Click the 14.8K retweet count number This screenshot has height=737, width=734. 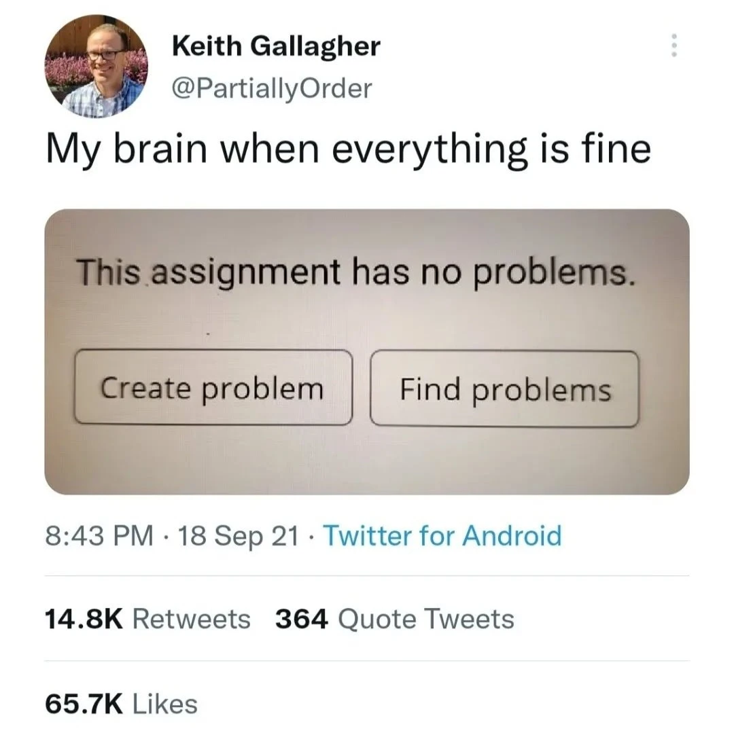[84, 619]
